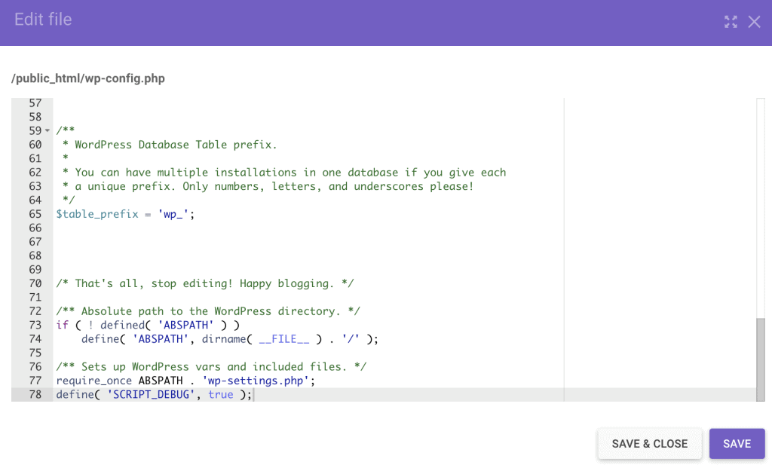Click the "Edit file" dialog title
This screenshot has width=772, height=471.
tap(43, 20)
